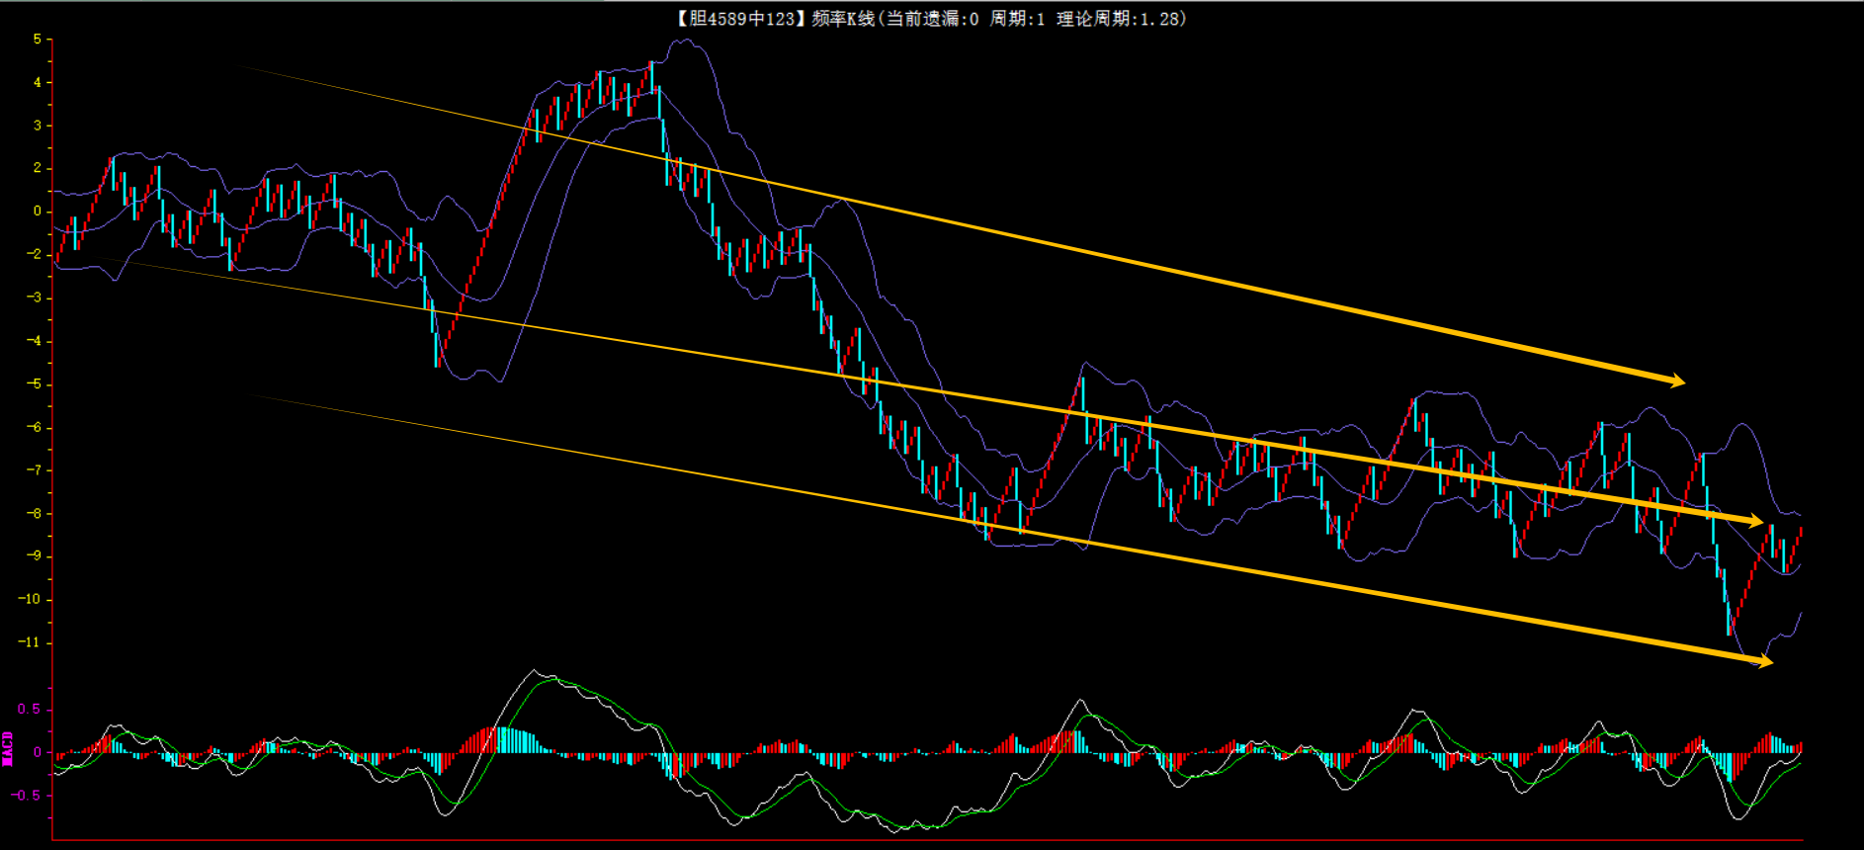This screenshot has width=1864, height=850.
Task: Click the MACD 0.5 axis label
Action: point(30,710)
